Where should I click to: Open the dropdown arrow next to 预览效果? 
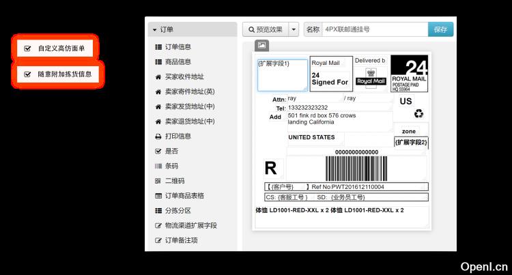(294, 30)
